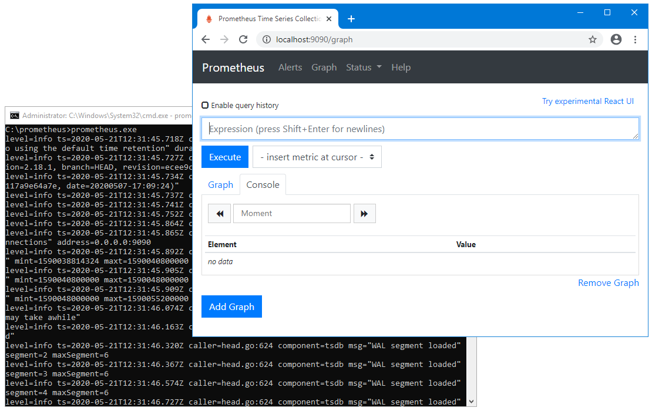
Task: View site info via the address bar icon
Action: click(x=266, y=40)
